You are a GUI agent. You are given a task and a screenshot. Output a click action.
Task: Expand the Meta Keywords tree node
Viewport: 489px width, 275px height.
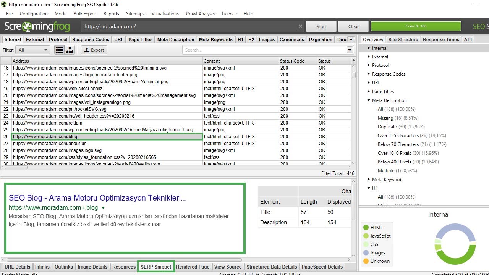pos(369,180)
